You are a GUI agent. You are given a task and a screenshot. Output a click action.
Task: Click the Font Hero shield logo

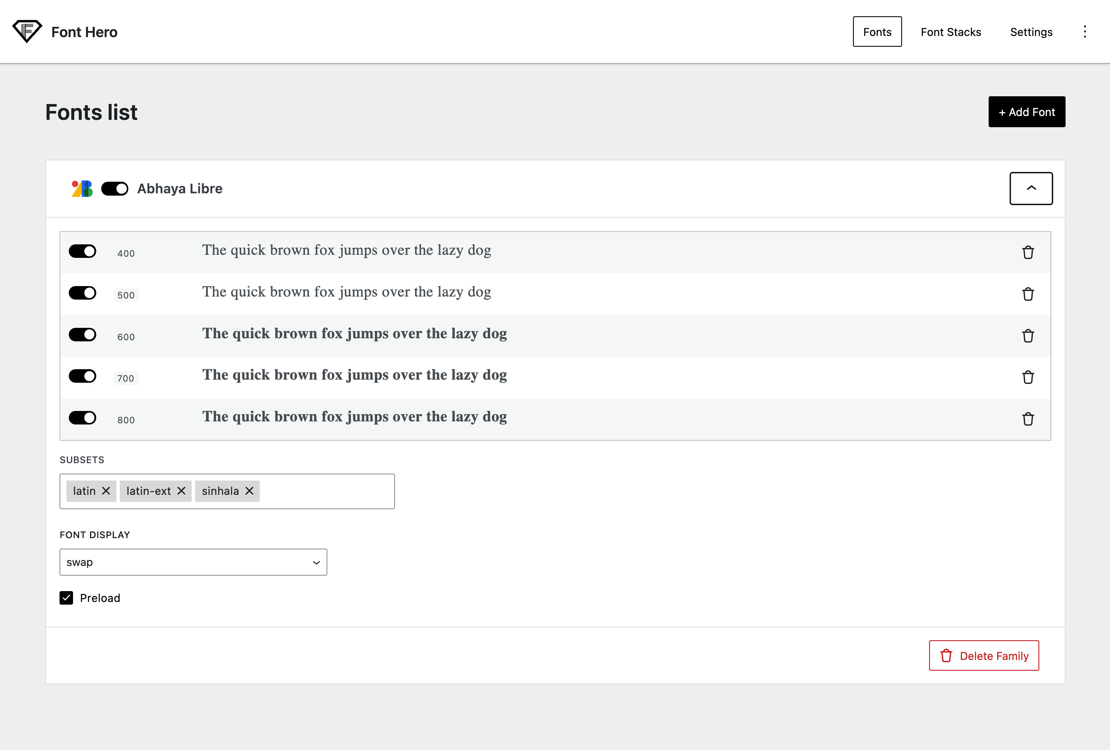27,32
